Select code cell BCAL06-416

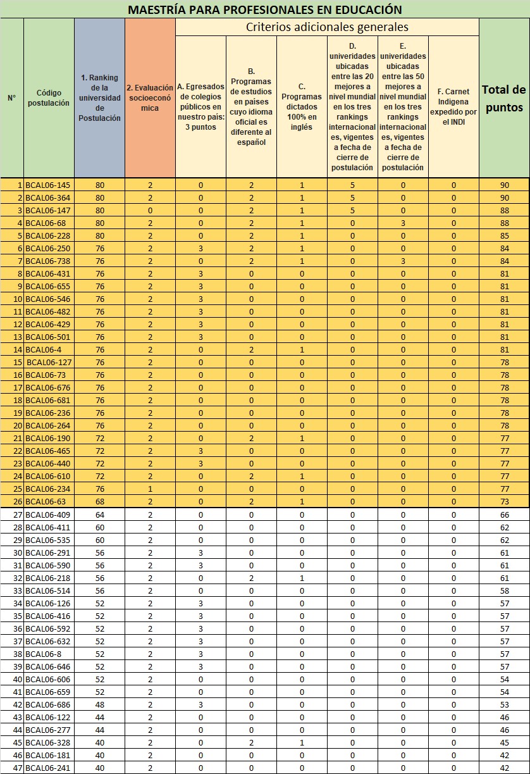49,616
